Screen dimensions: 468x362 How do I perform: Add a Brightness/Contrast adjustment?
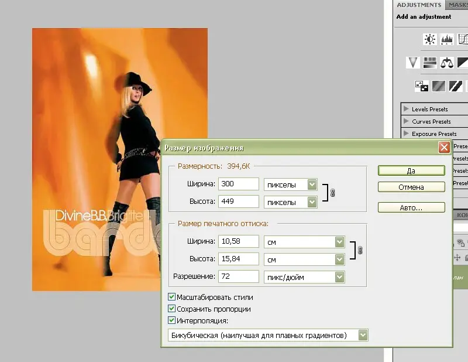[430, 39]
